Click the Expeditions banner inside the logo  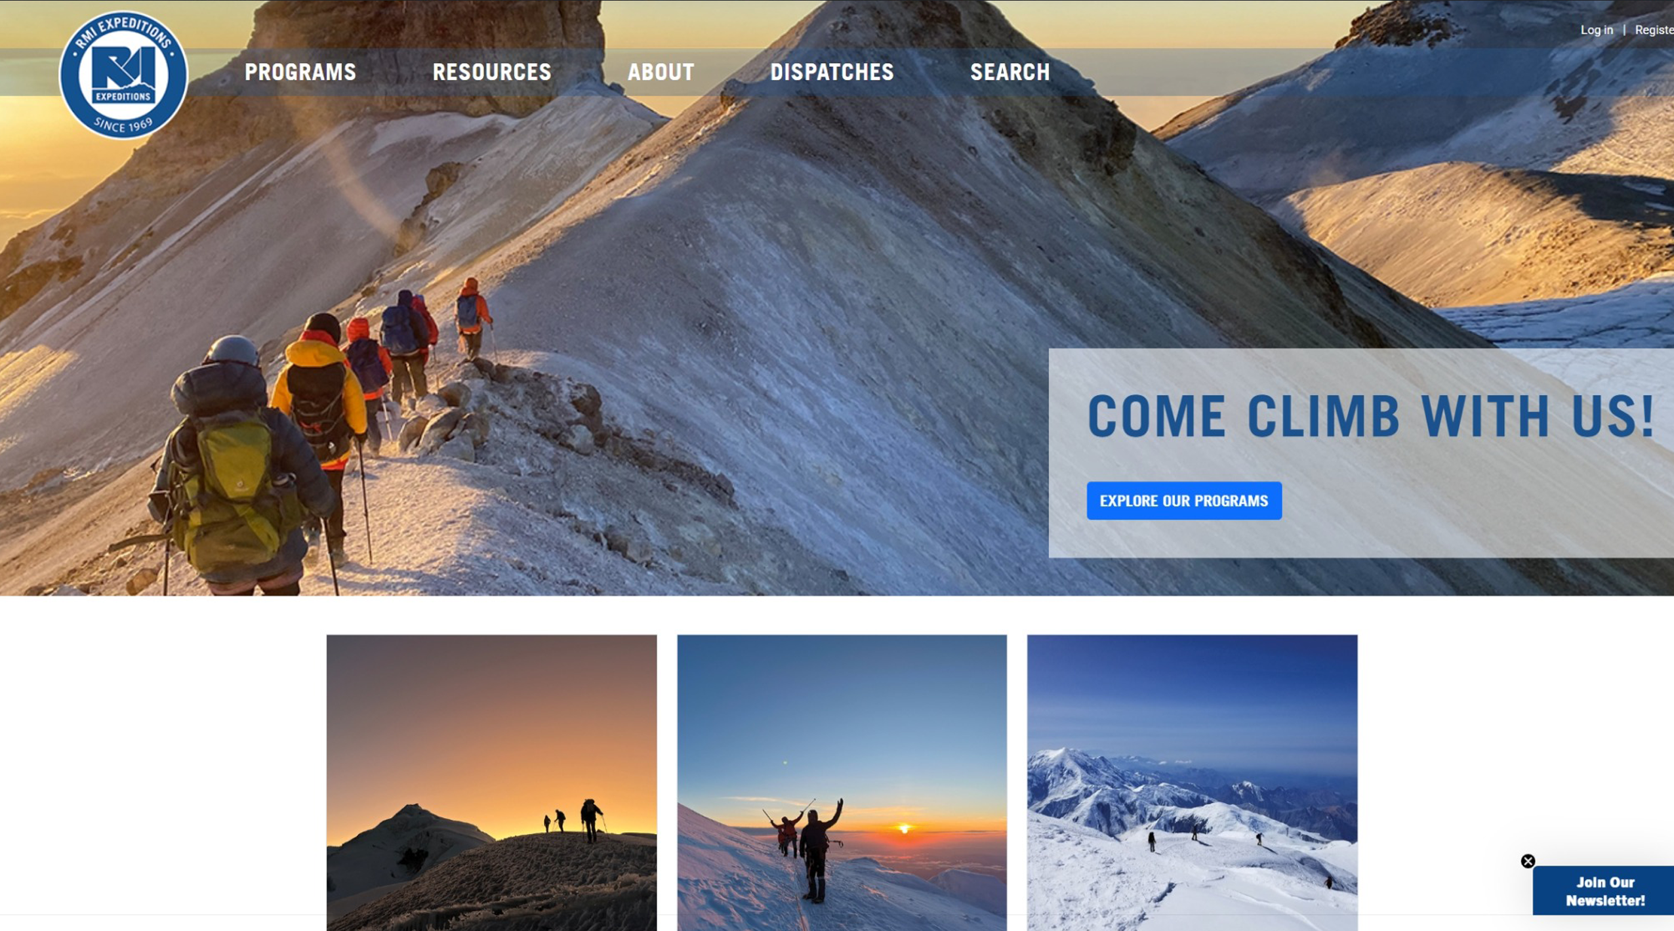(123, 96)
